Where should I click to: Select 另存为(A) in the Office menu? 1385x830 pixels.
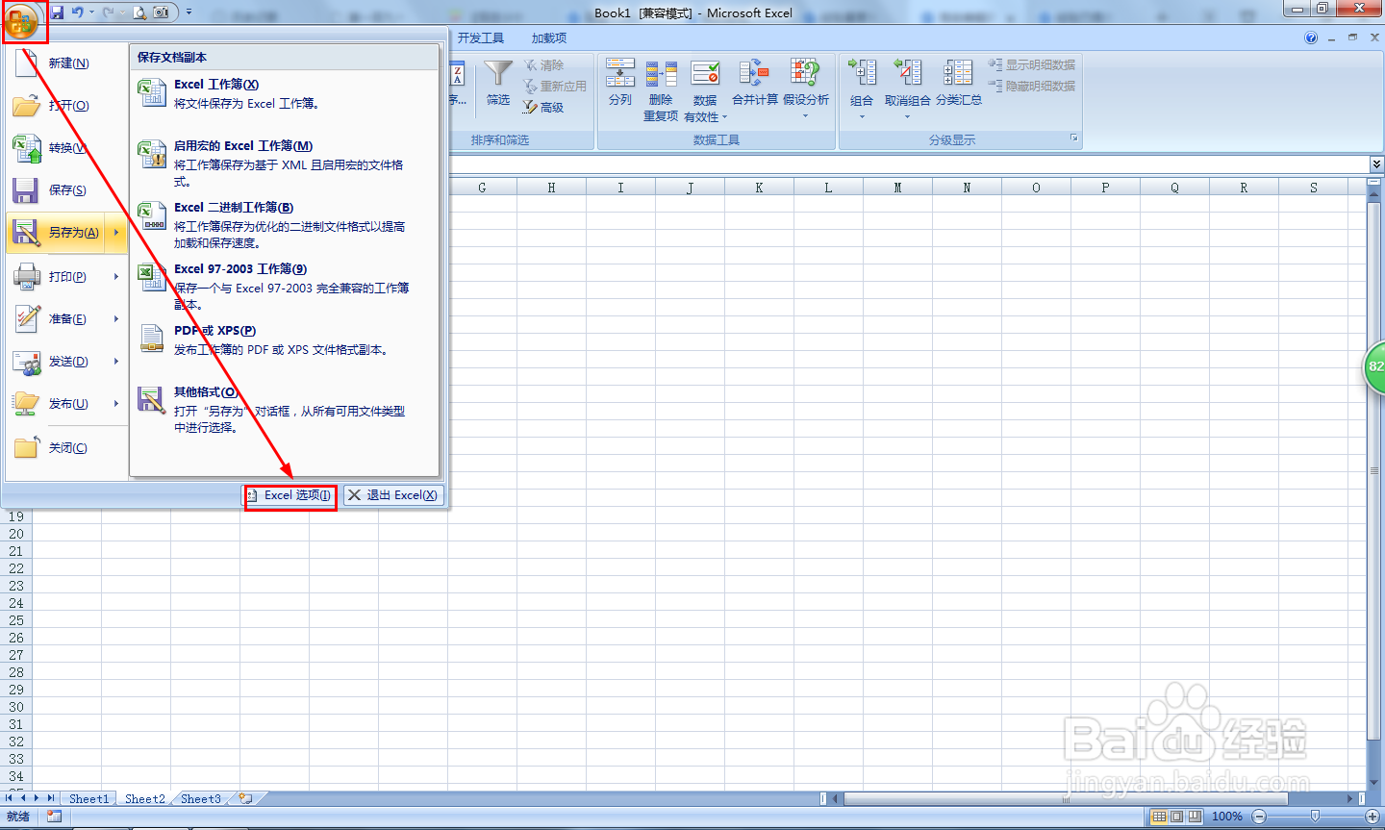[58, 233]
